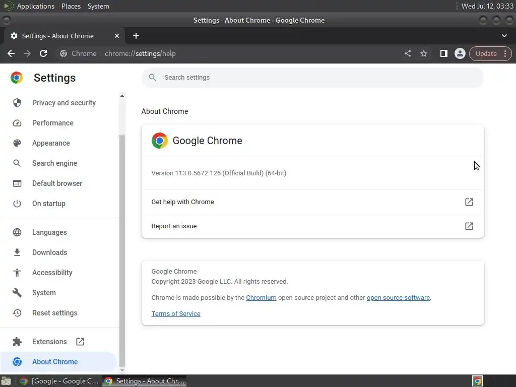Open Get help with Chrome
The height and width of the screenshot is (387, 516).
312,202
